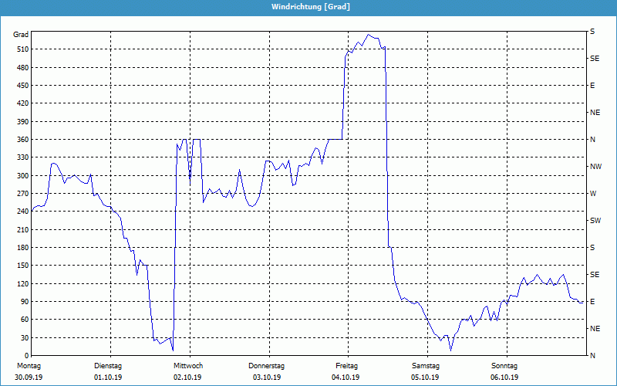Select the 90 degree axis label
The image size is (617, 386).
pyautogui.click(x=25, y=302)
